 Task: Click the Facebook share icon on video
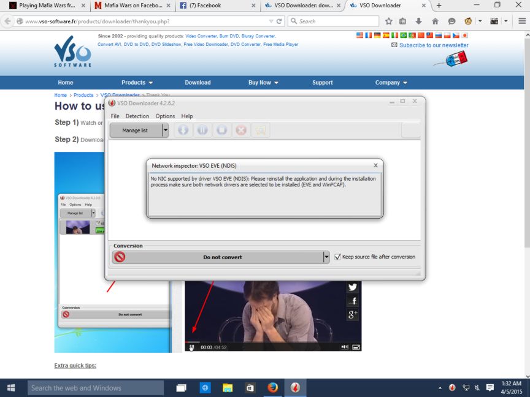coord(353,301)
